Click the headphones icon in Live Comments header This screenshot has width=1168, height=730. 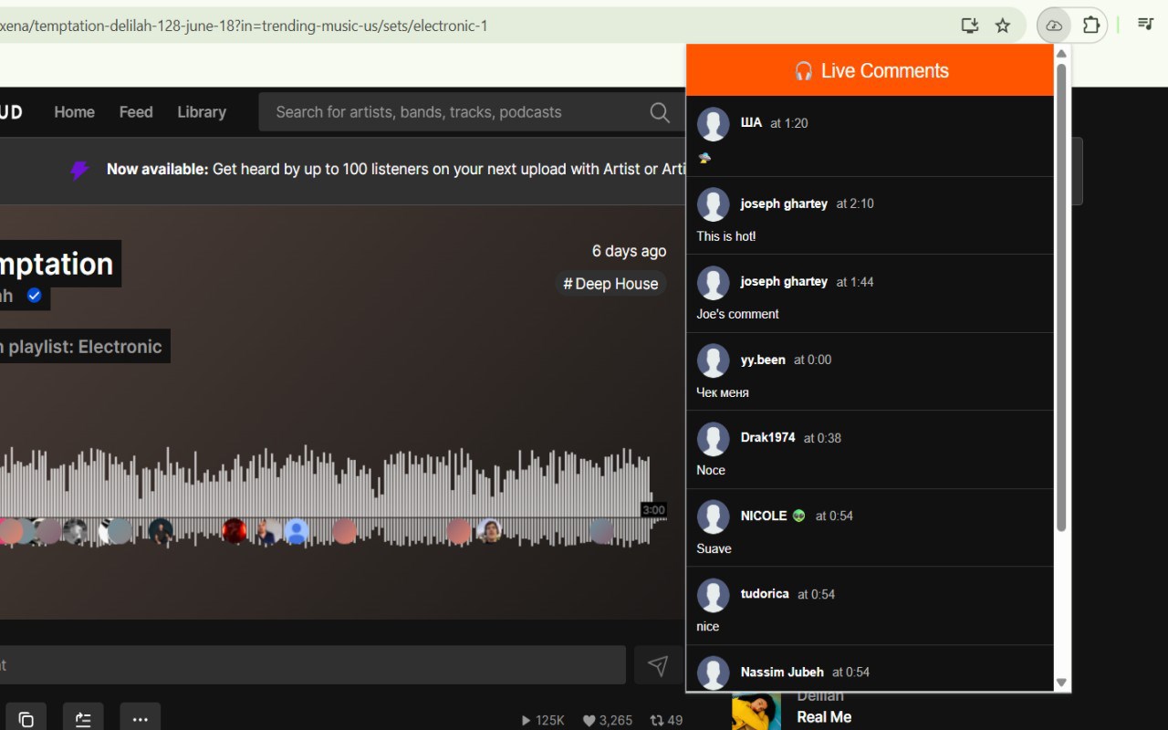804,71
